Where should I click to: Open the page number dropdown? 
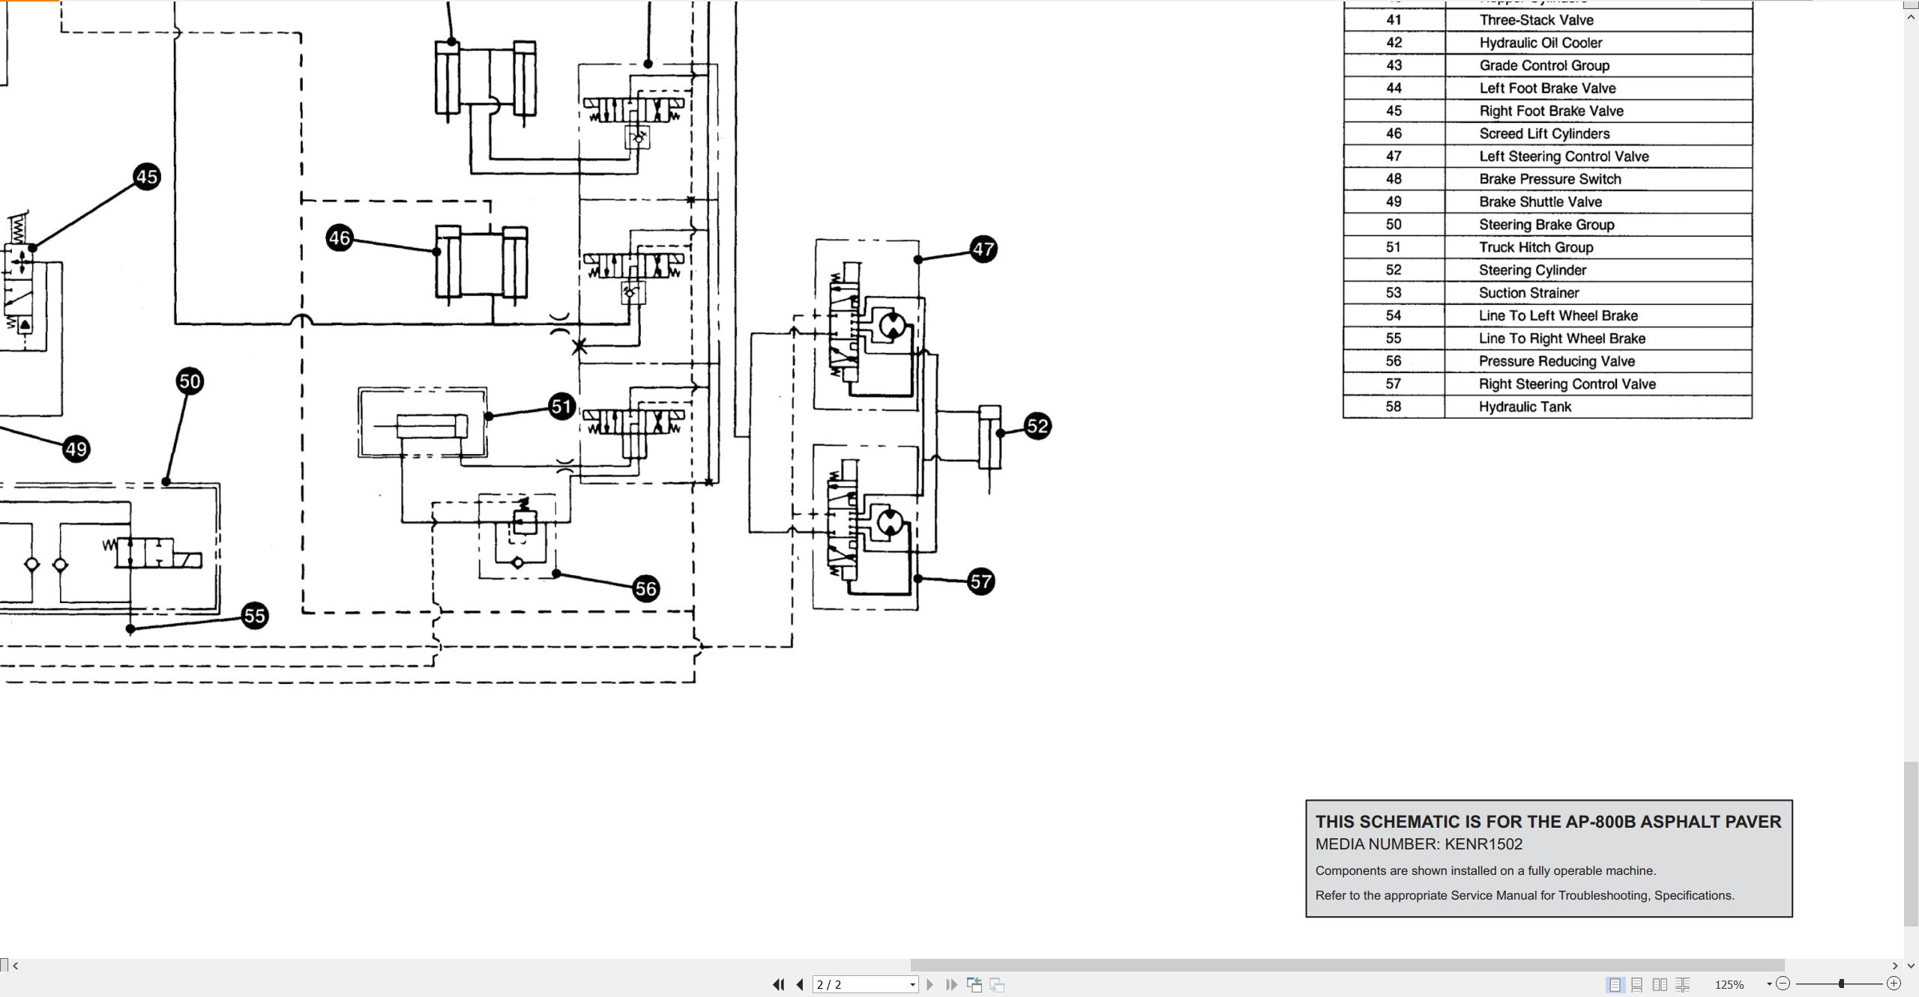coord(912,984)
